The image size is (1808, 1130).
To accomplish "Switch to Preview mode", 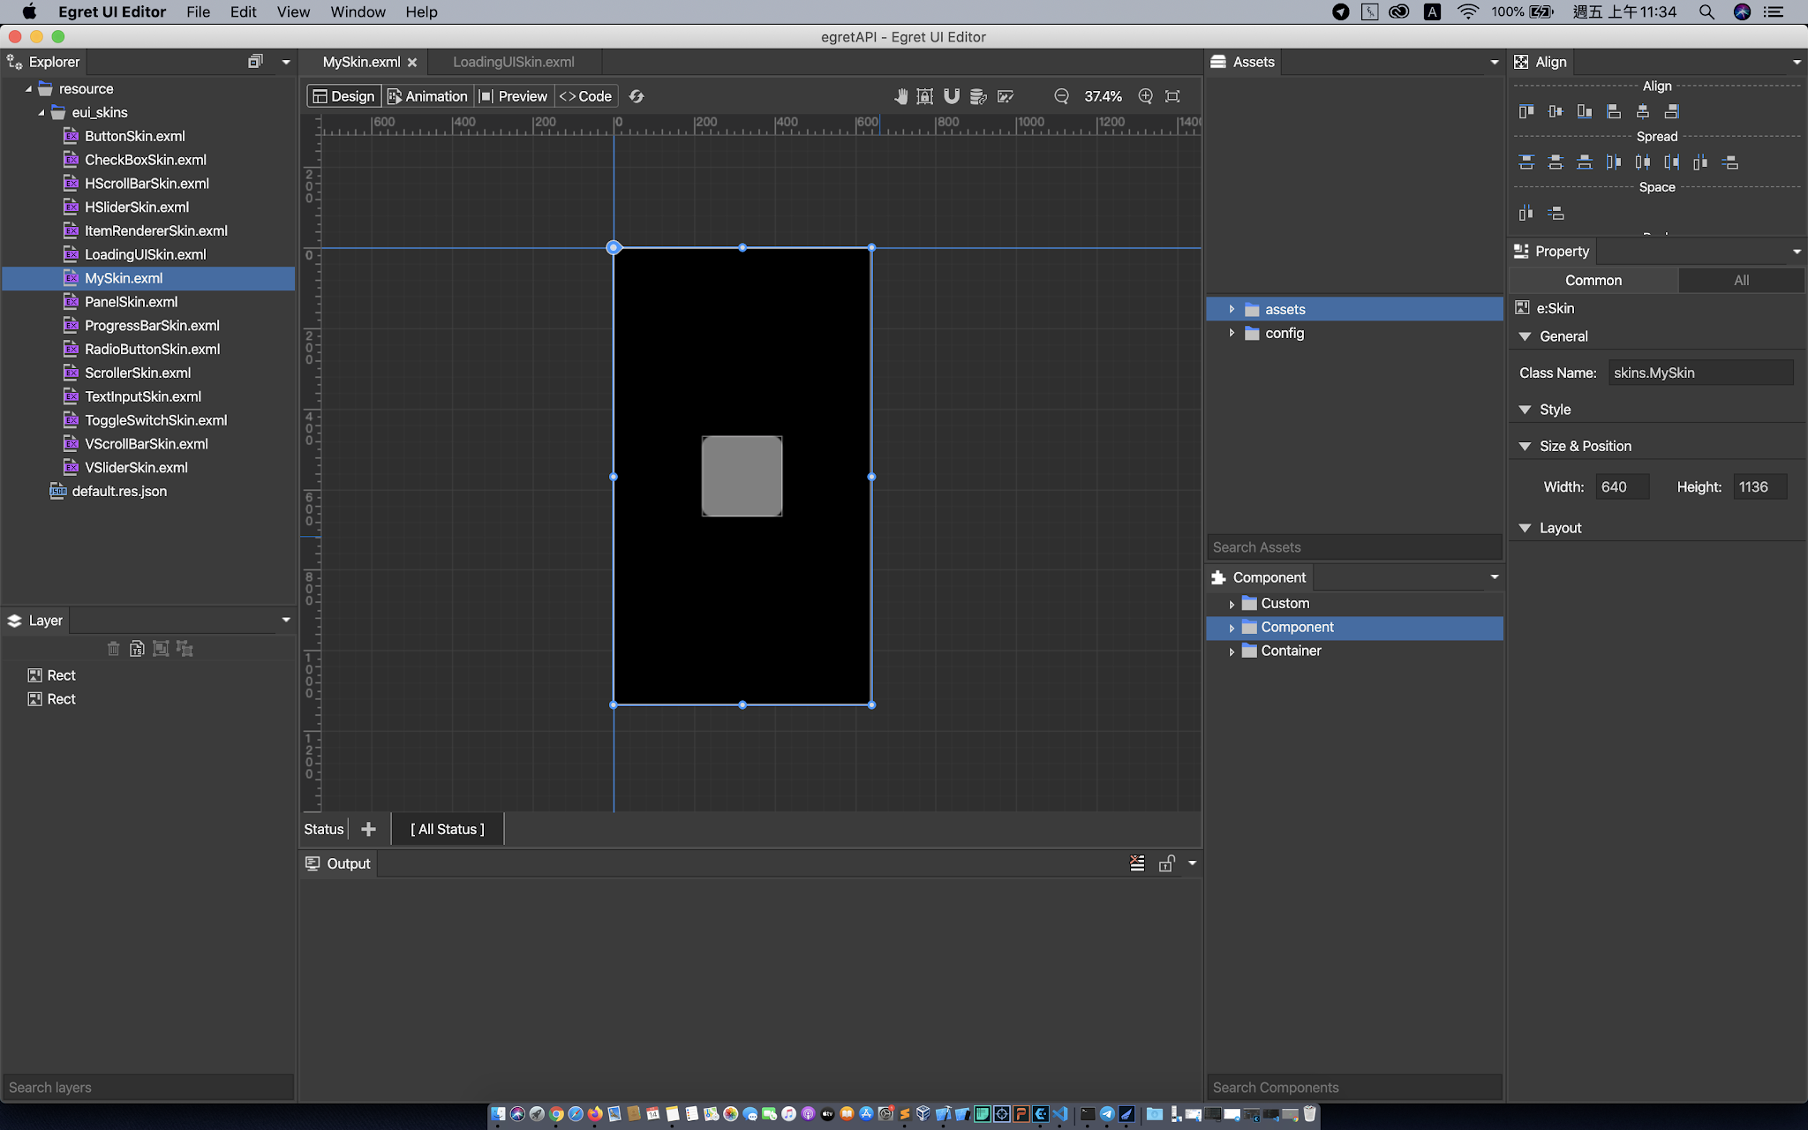I will pos(513,96).
